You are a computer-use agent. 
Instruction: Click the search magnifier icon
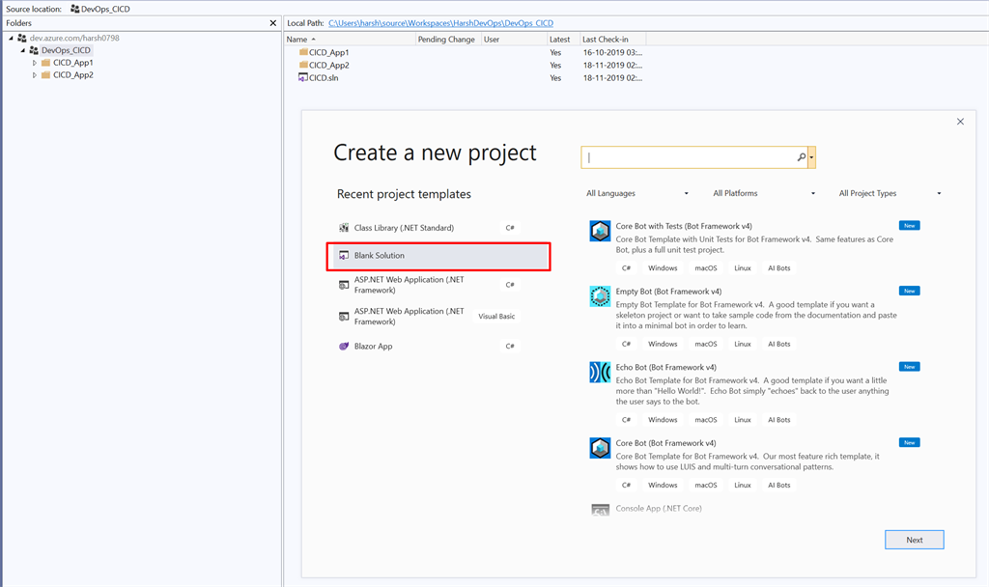click(801, 157)
